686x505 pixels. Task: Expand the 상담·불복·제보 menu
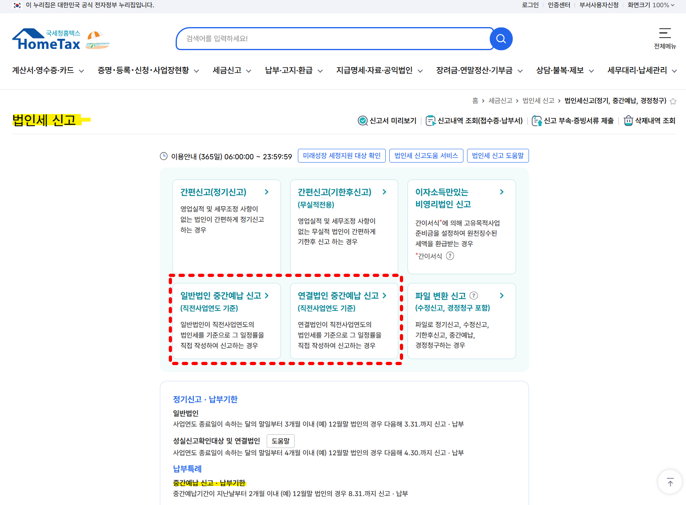pos(565,70)
